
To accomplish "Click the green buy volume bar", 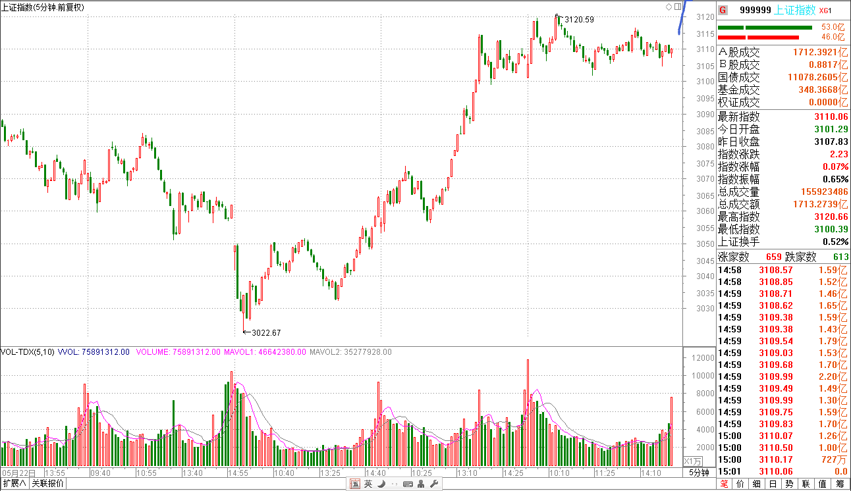I will pos(765,28).
